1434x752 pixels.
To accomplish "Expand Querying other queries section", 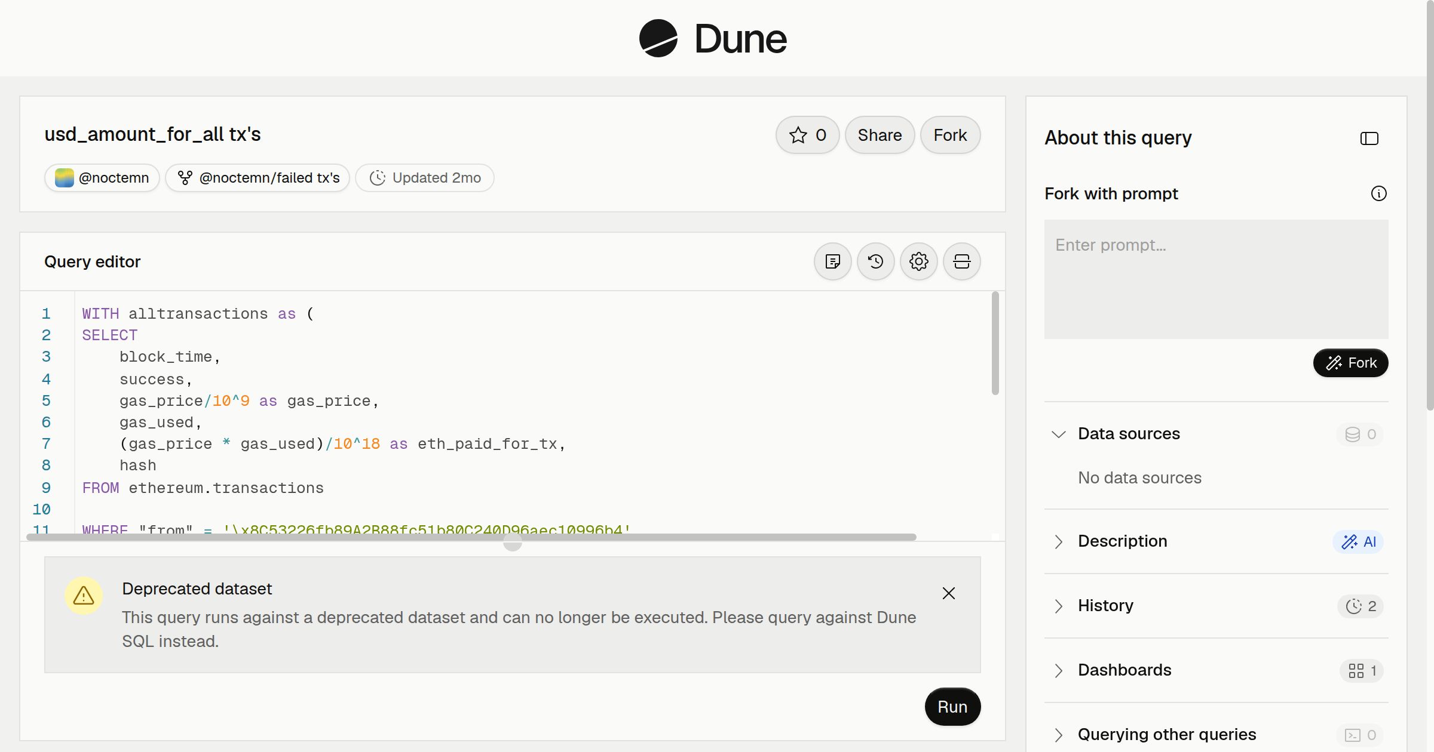I will click(x=1059, y=735).
